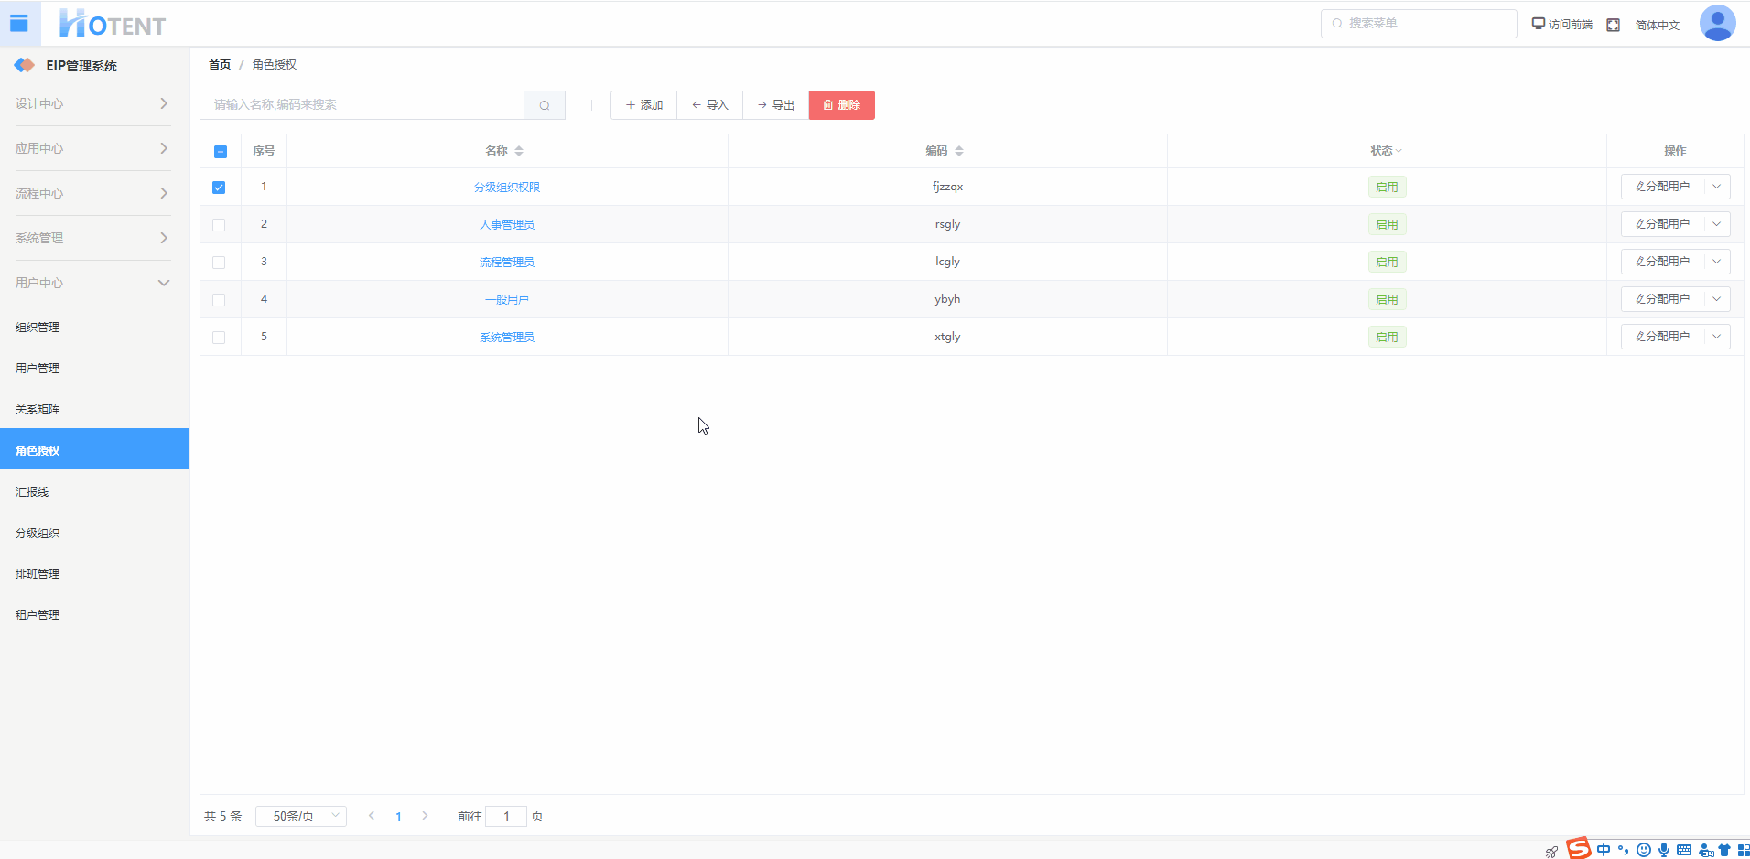The width and height of the screenshot is (1750, 859).
Task: Open the 流程管理员 role link
Action: (506, 263)
